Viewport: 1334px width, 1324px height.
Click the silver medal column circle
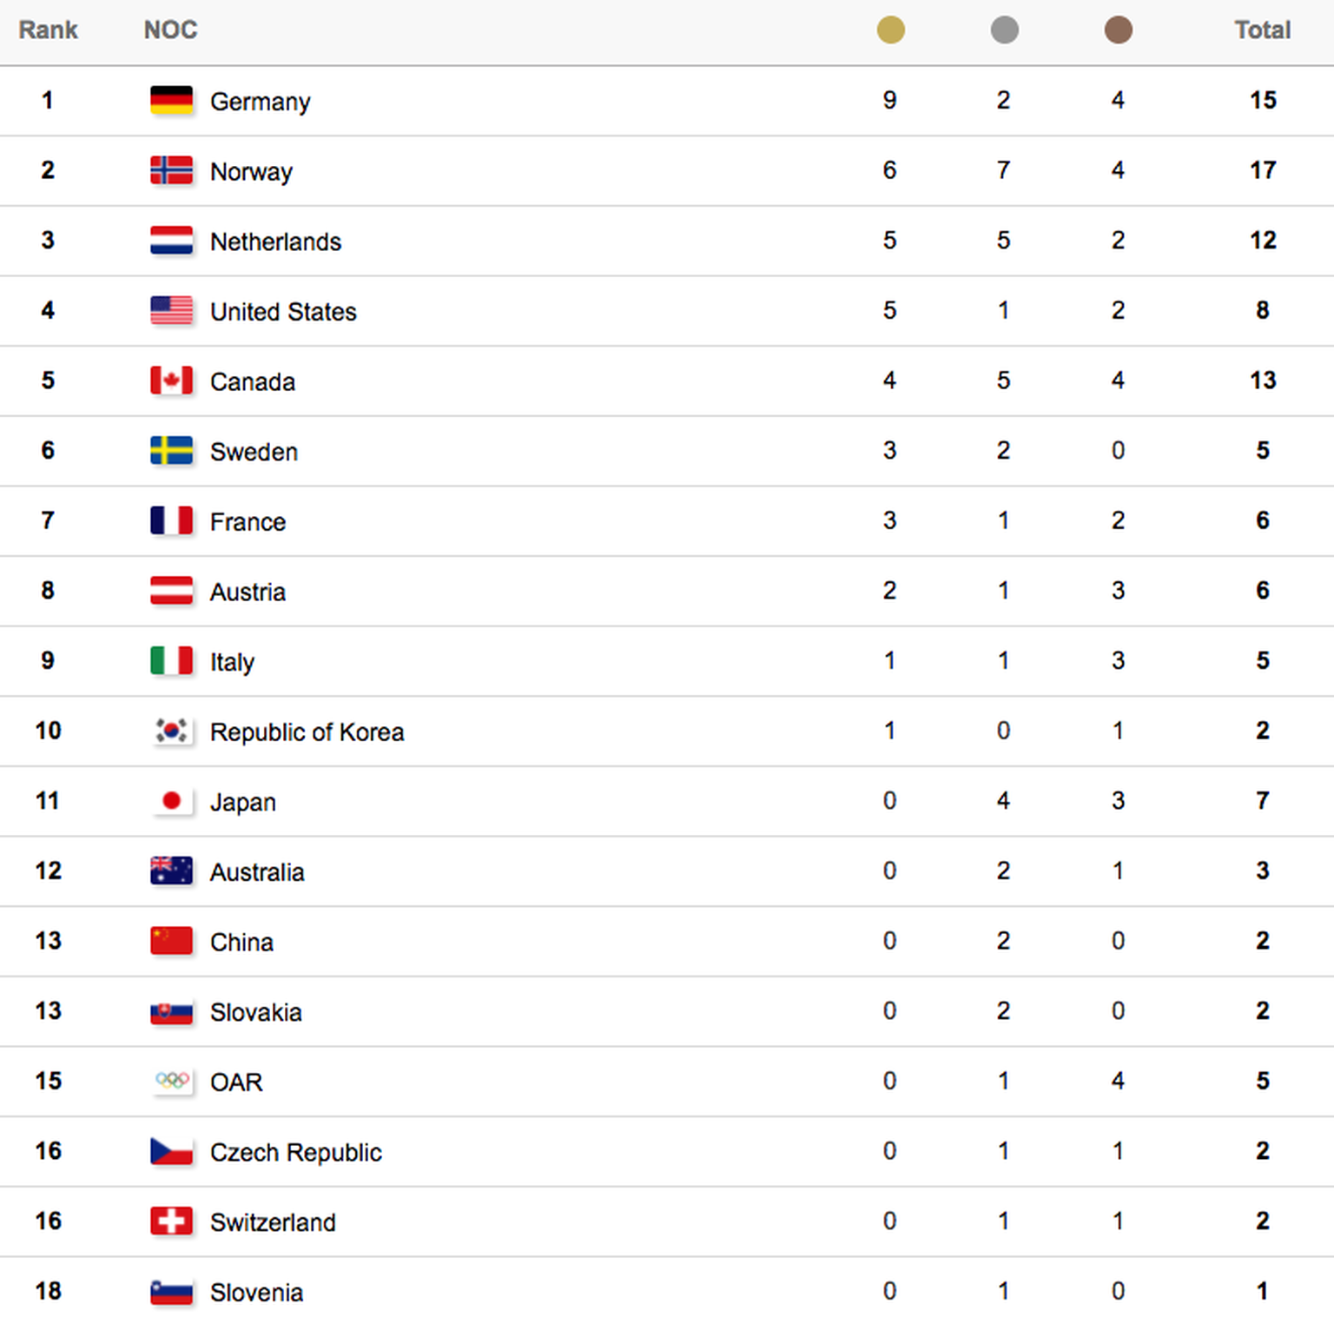1004,30
